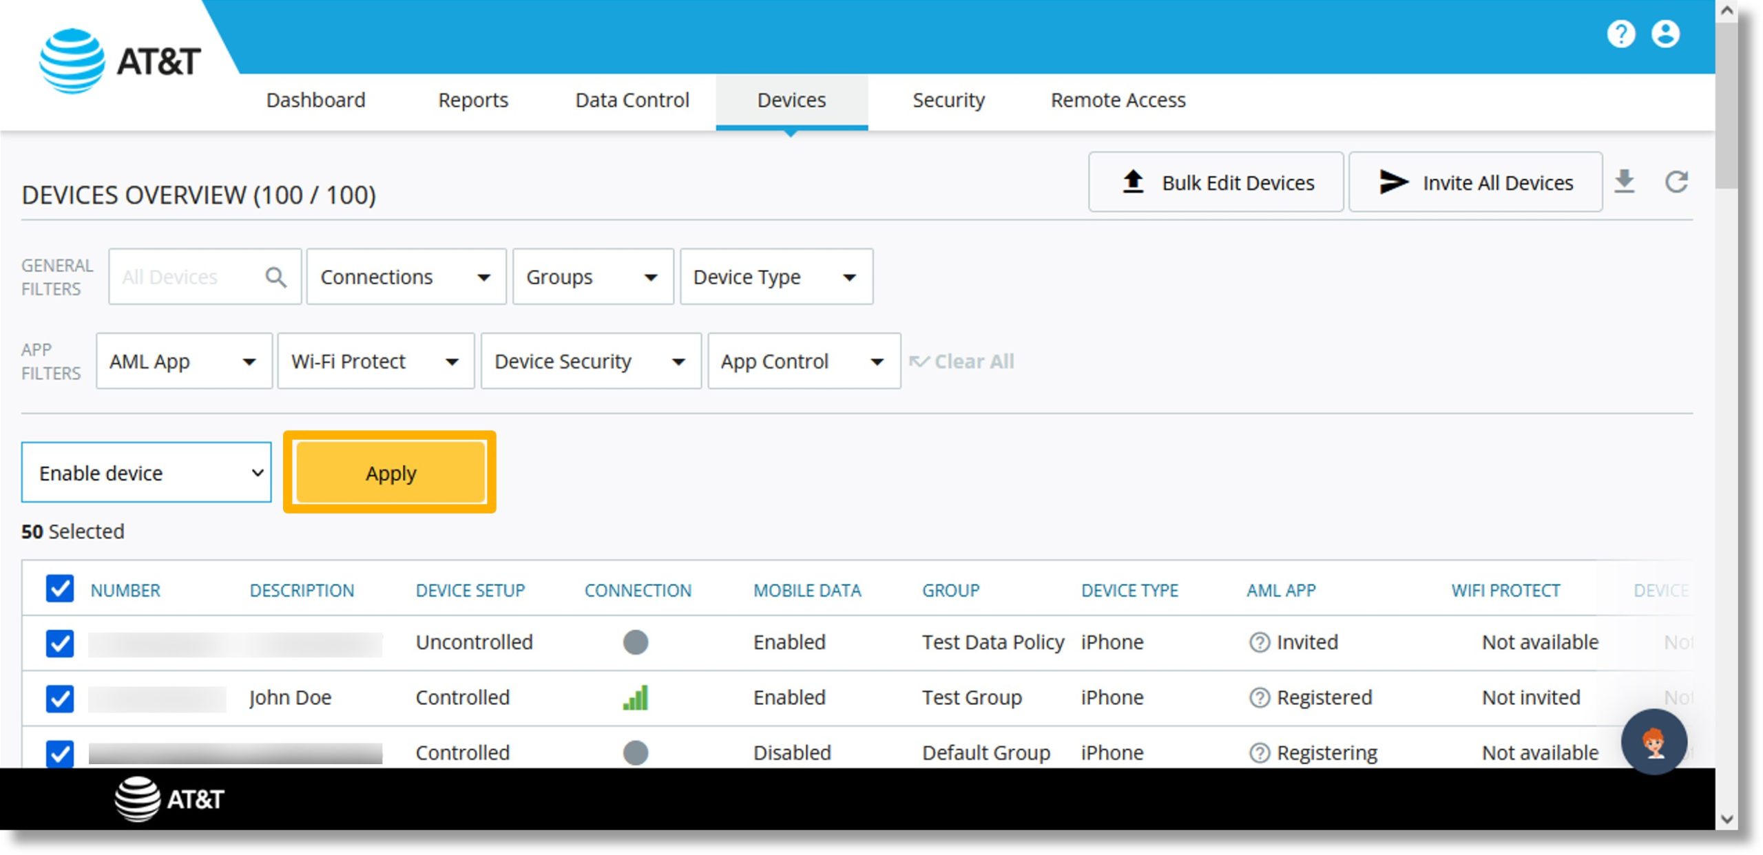
Task: Click the AT&T logo in footer
Action: (x=169, y=799)
